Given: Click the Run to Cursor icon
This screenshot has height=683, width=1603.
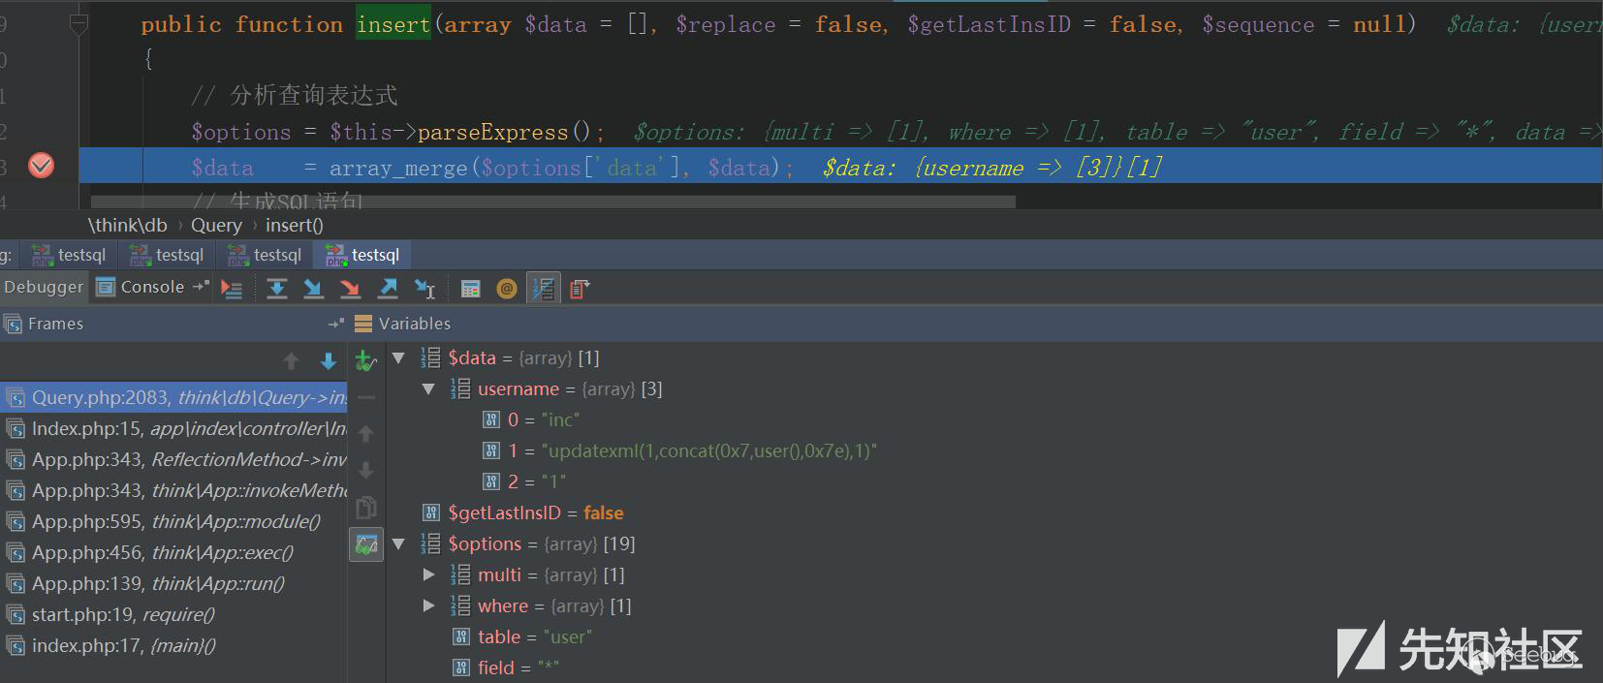Looking at the screenshot, I should click(x=424, y=288).
